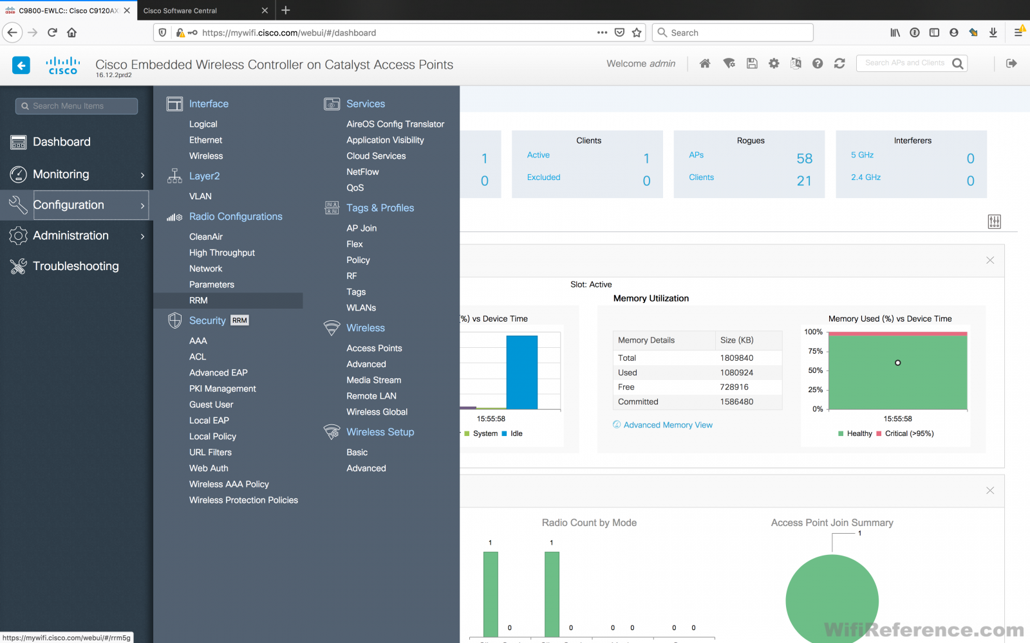Open browser home page icon
The image size is (1030, 643).
click(71, 32)
